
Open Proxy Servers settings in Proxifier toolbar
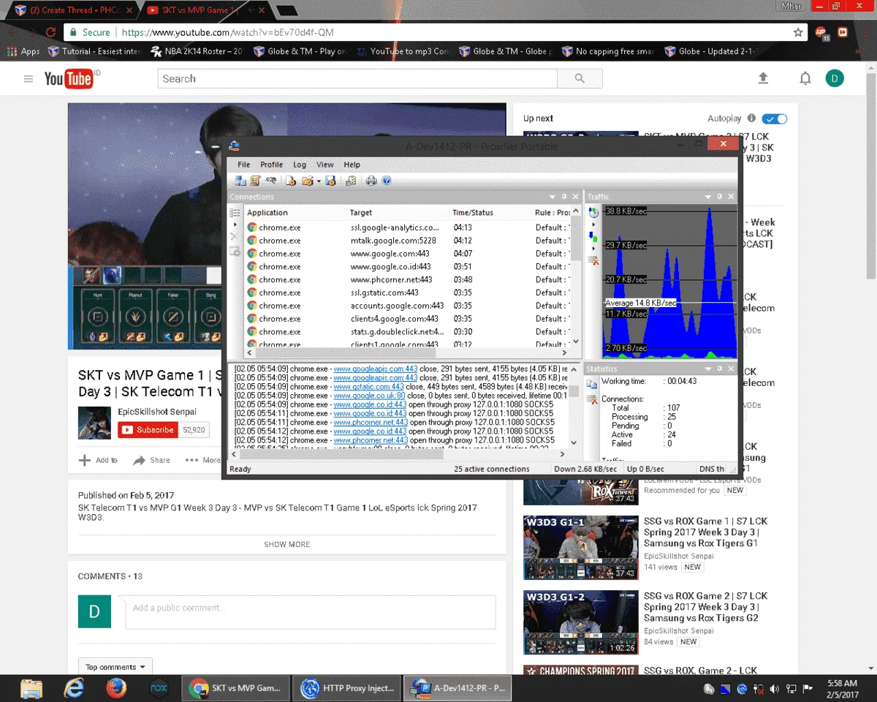click(240, 181)
